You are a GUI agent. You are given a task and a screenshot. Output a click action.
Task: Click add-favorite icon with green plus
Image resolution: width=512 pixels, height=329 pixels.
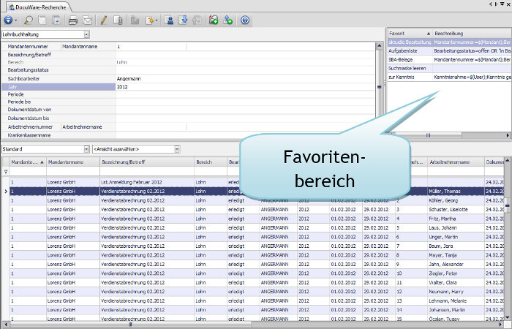coord(214,20)
